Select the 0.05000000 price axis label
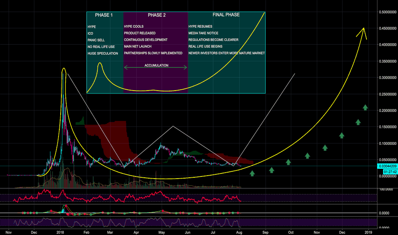 388,160
